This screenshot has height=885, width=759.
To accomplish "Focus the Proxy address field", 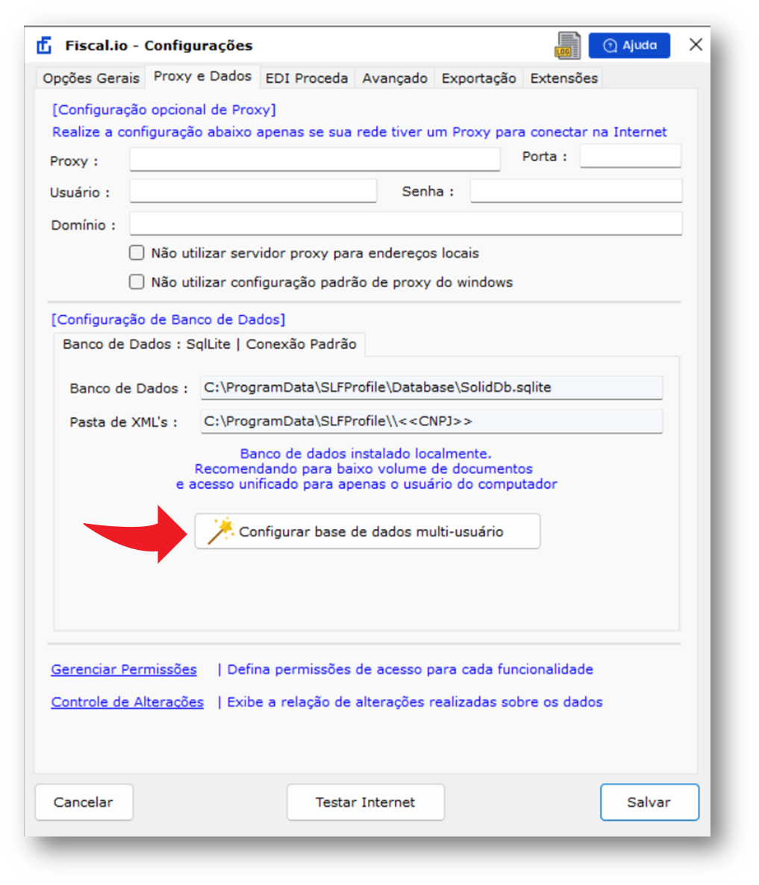I will pyautogui.click(x=314, y=159).
